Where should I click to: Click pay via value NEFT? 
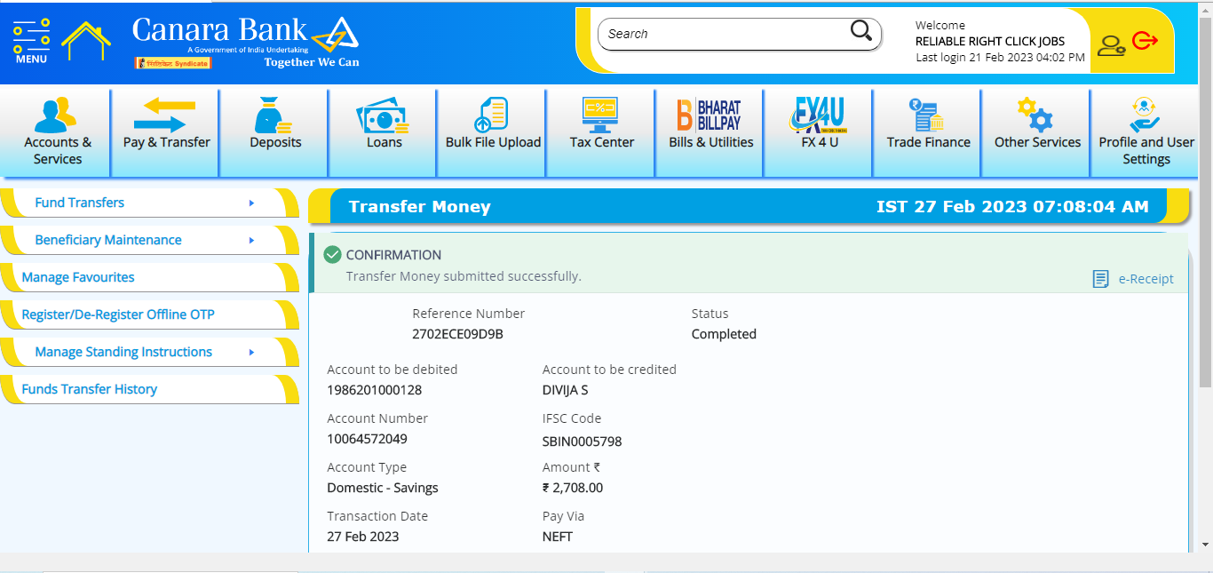click(x=558, y=537)
